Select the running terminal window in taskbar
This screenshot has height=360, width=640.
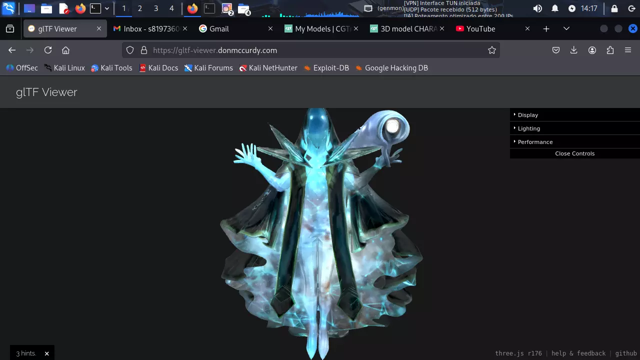[209, 8]
